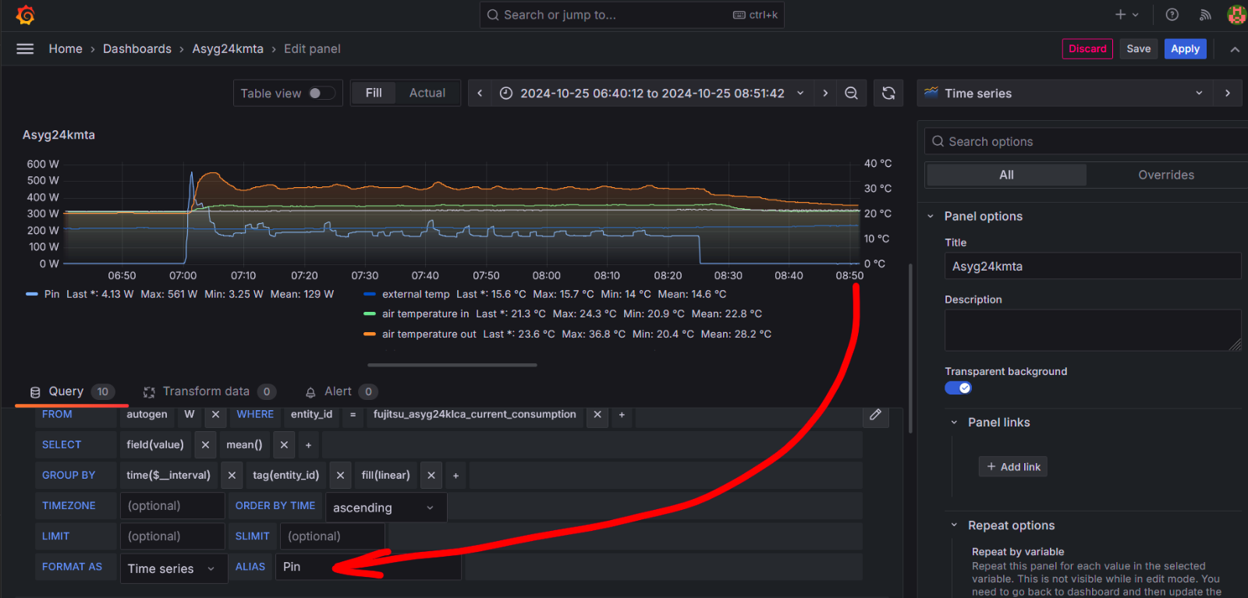Open the news RSS feed icon
Viewport: 1248px width, 598px height.
pyautogui.click(x=1205, y=15)
